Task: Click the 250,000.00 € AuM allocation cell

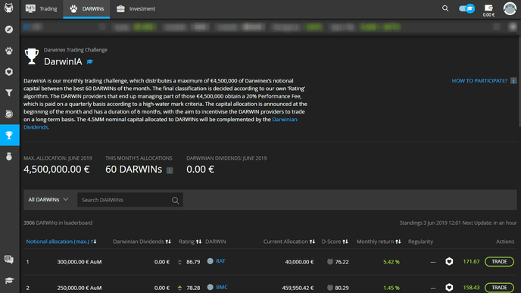Action: (79, 288)
